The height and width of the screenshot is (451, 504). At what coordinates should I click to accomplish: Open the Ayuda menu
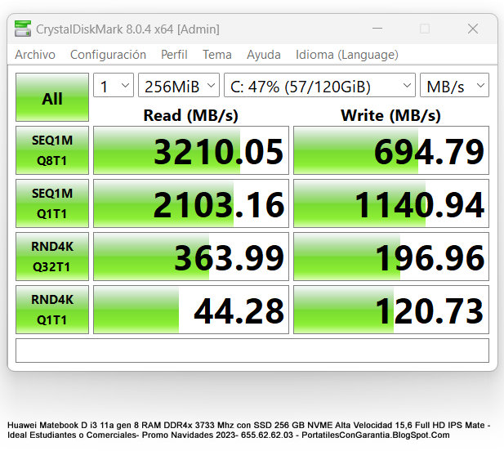tap(264, 55)
